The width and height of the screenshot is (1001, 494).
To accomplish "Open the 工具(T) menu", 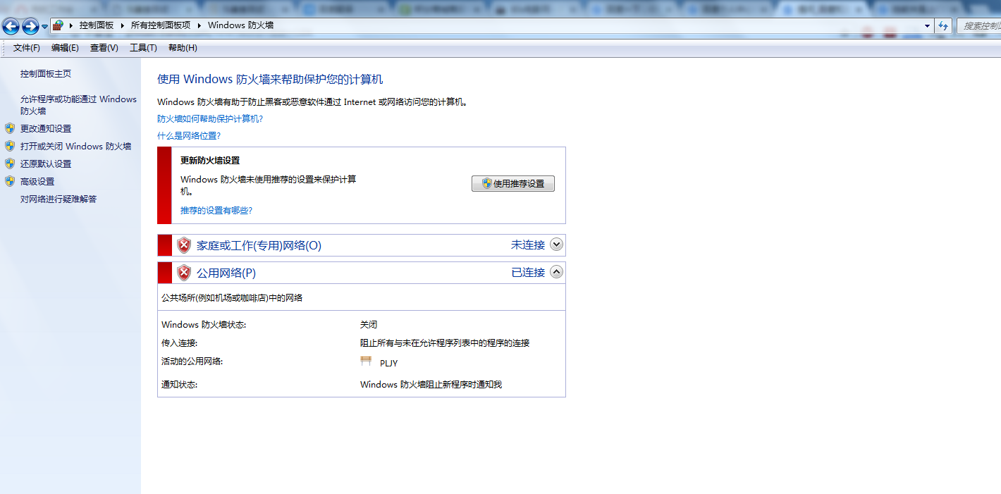I will pos(143,48).
